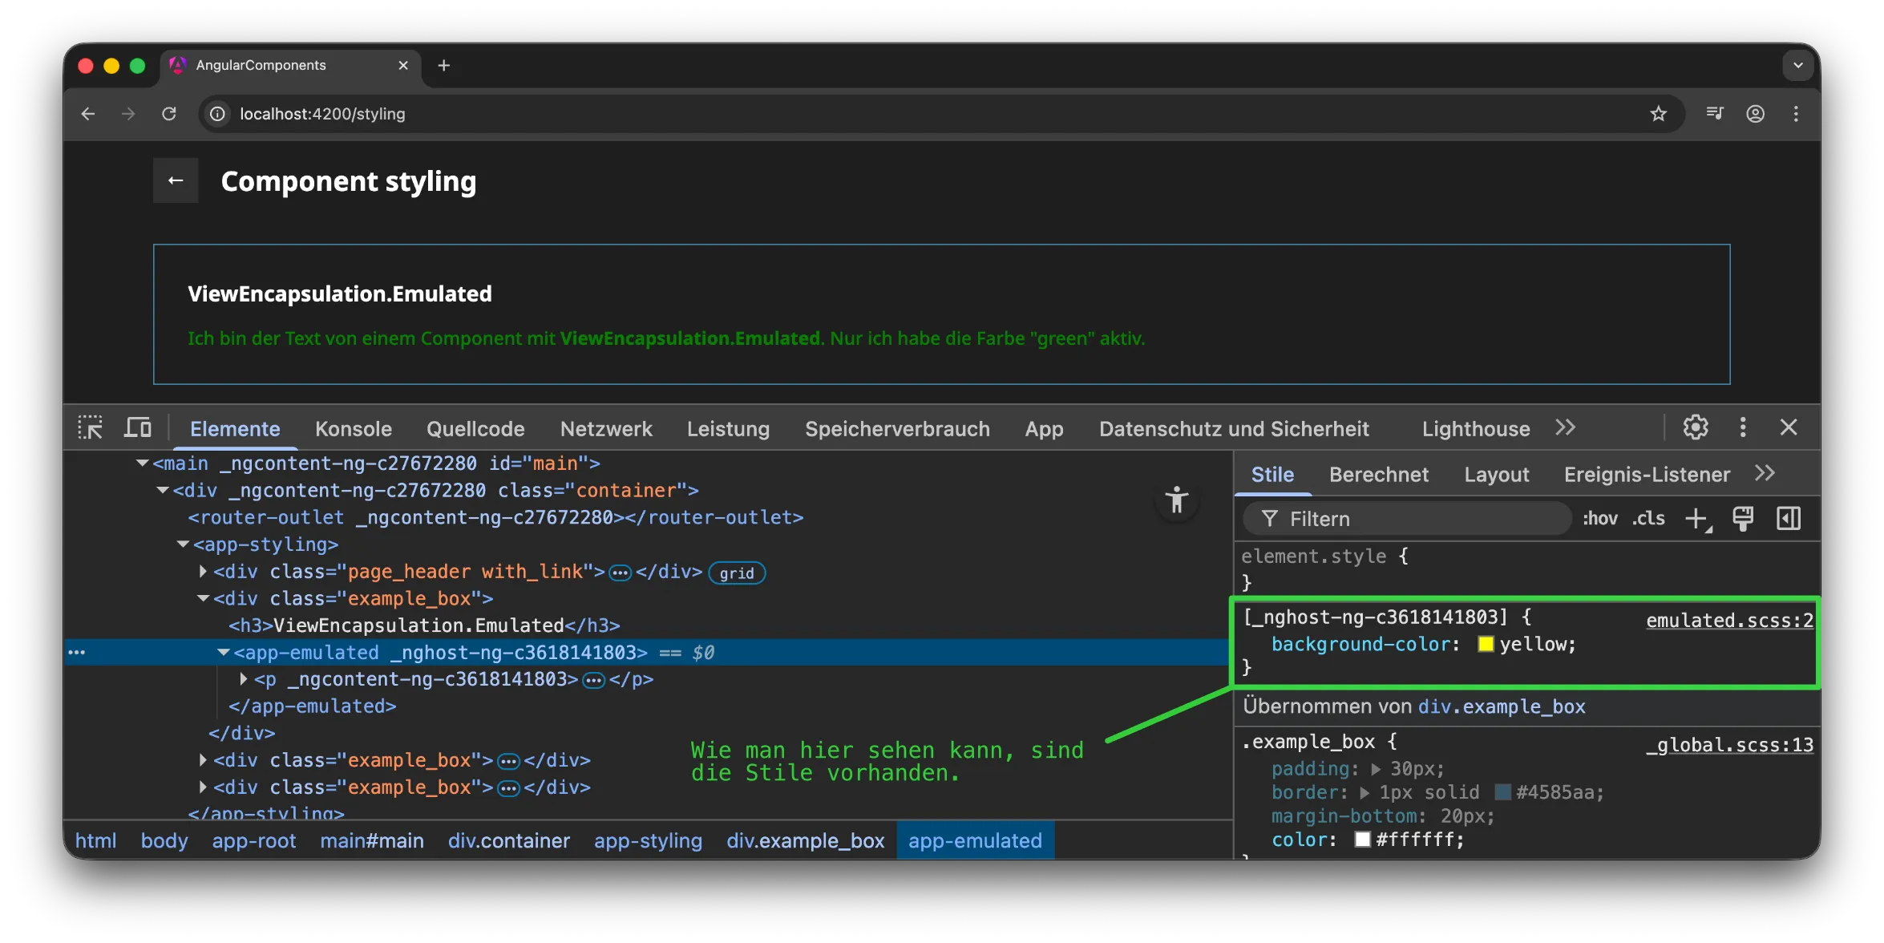Toggle .cls class editor
The height and width of the screenshot is (943, 1884).
[1648, 519]
